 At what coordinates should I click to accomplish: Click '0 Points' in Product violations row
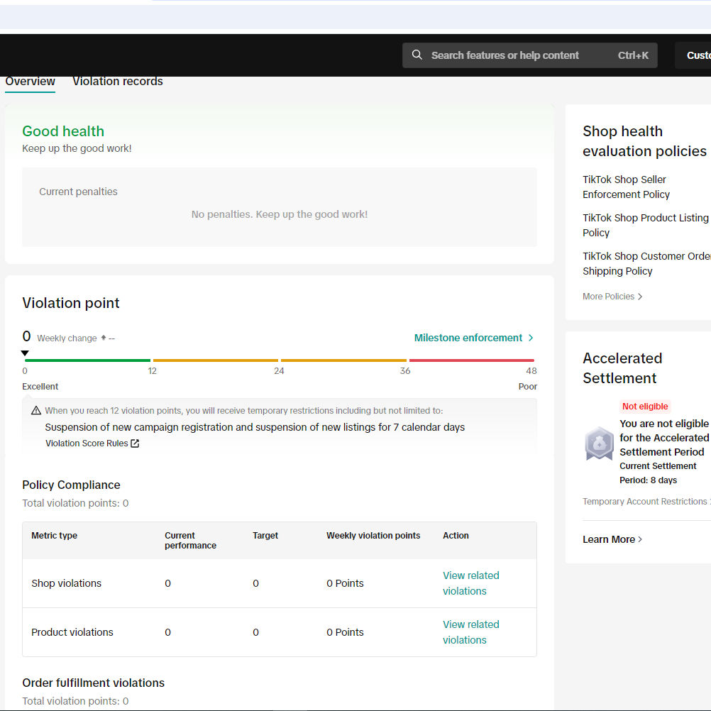(x=345, y=632)
